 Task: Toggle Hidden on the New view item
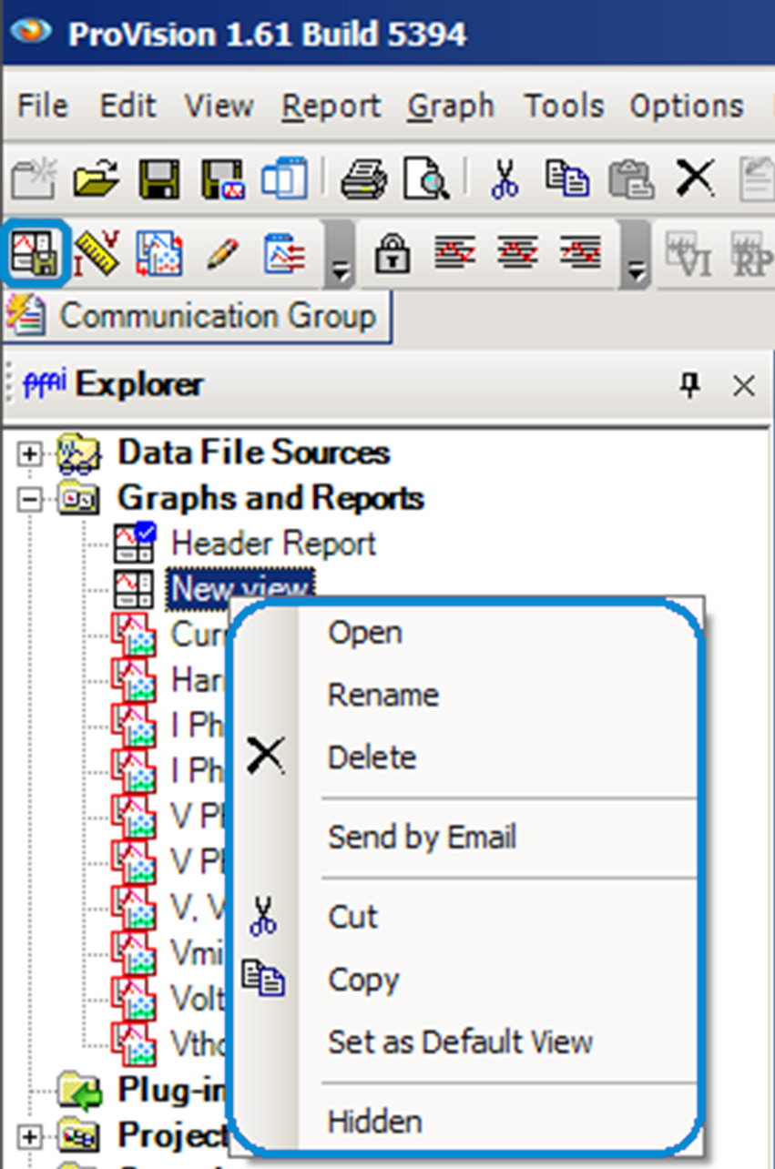(x=373, y=1121)
